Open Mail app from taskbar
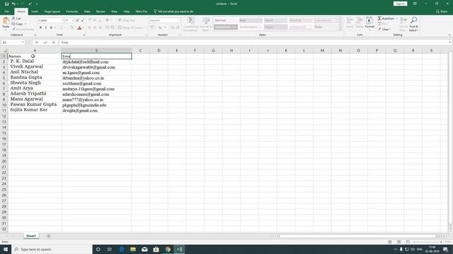This screenshot has width=453, height=254. click(144, 249)
